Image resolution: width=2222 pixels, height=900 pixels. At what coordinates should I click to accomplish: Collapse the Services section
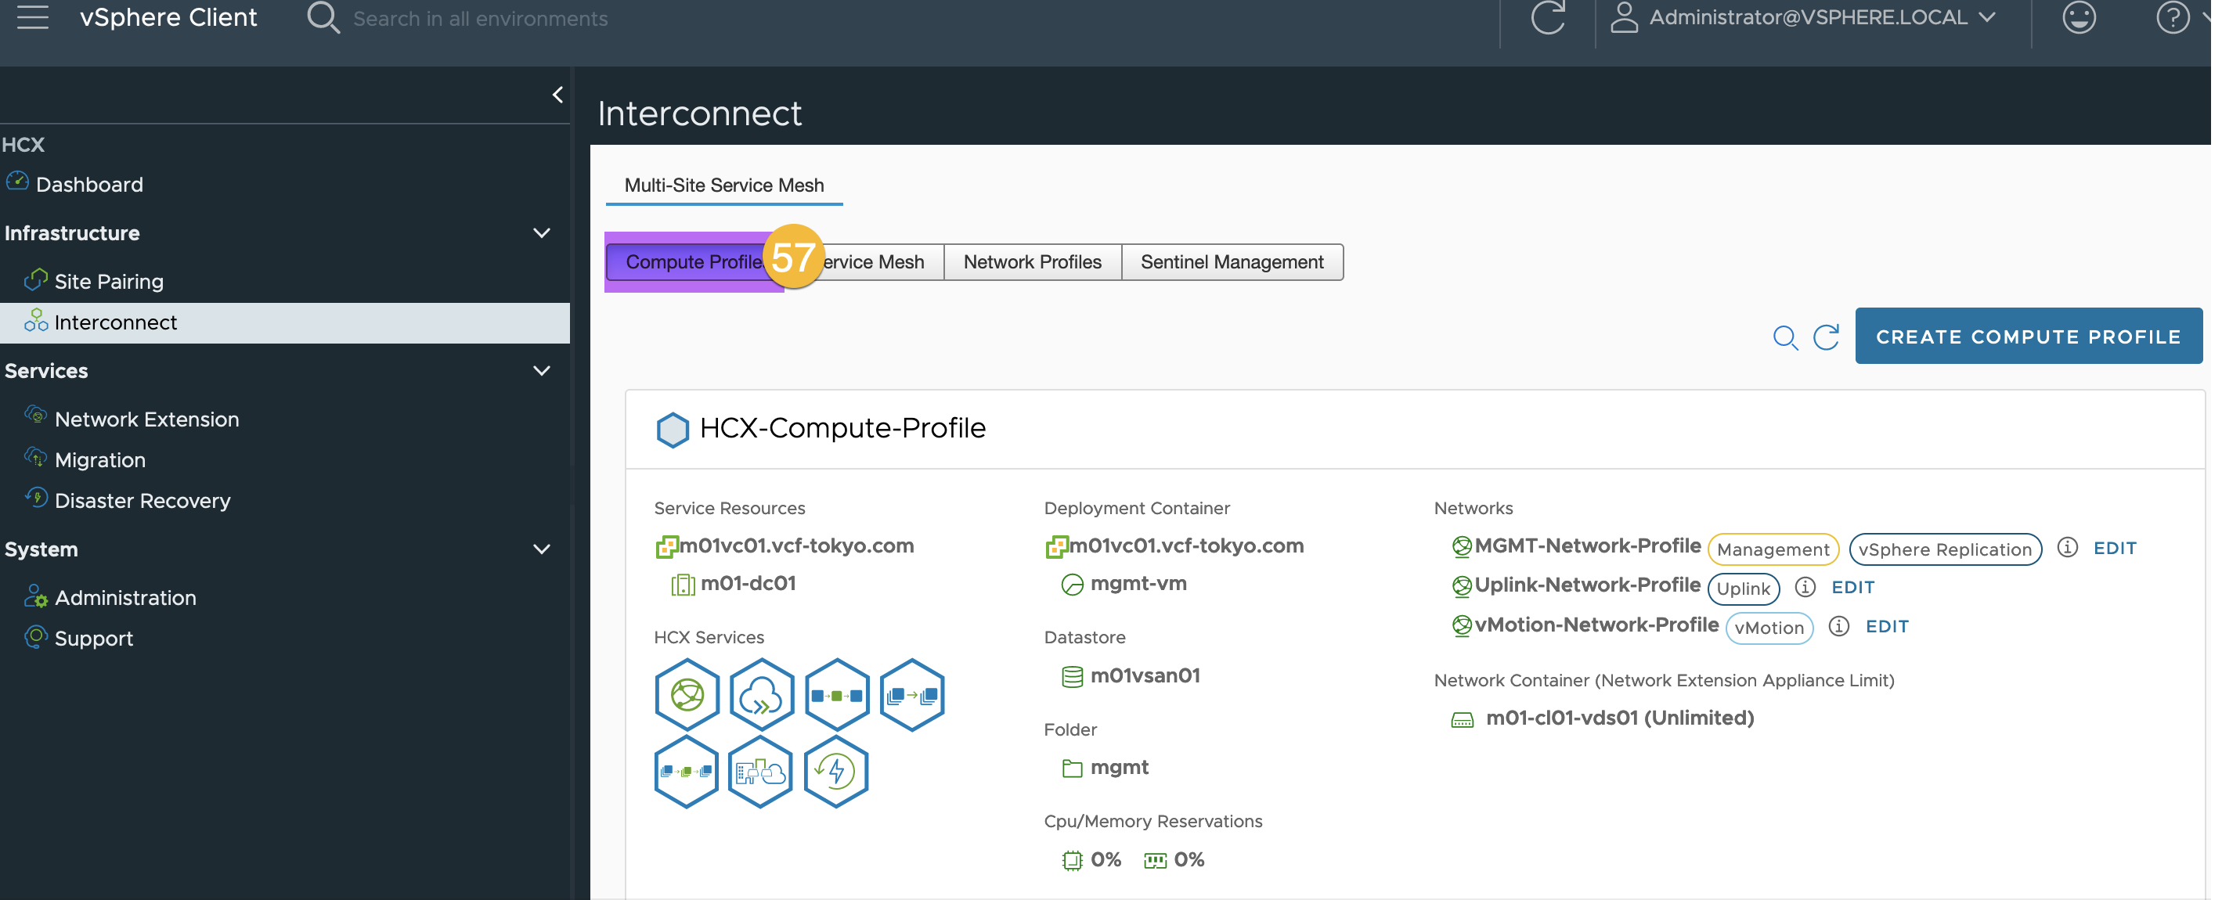542,371
